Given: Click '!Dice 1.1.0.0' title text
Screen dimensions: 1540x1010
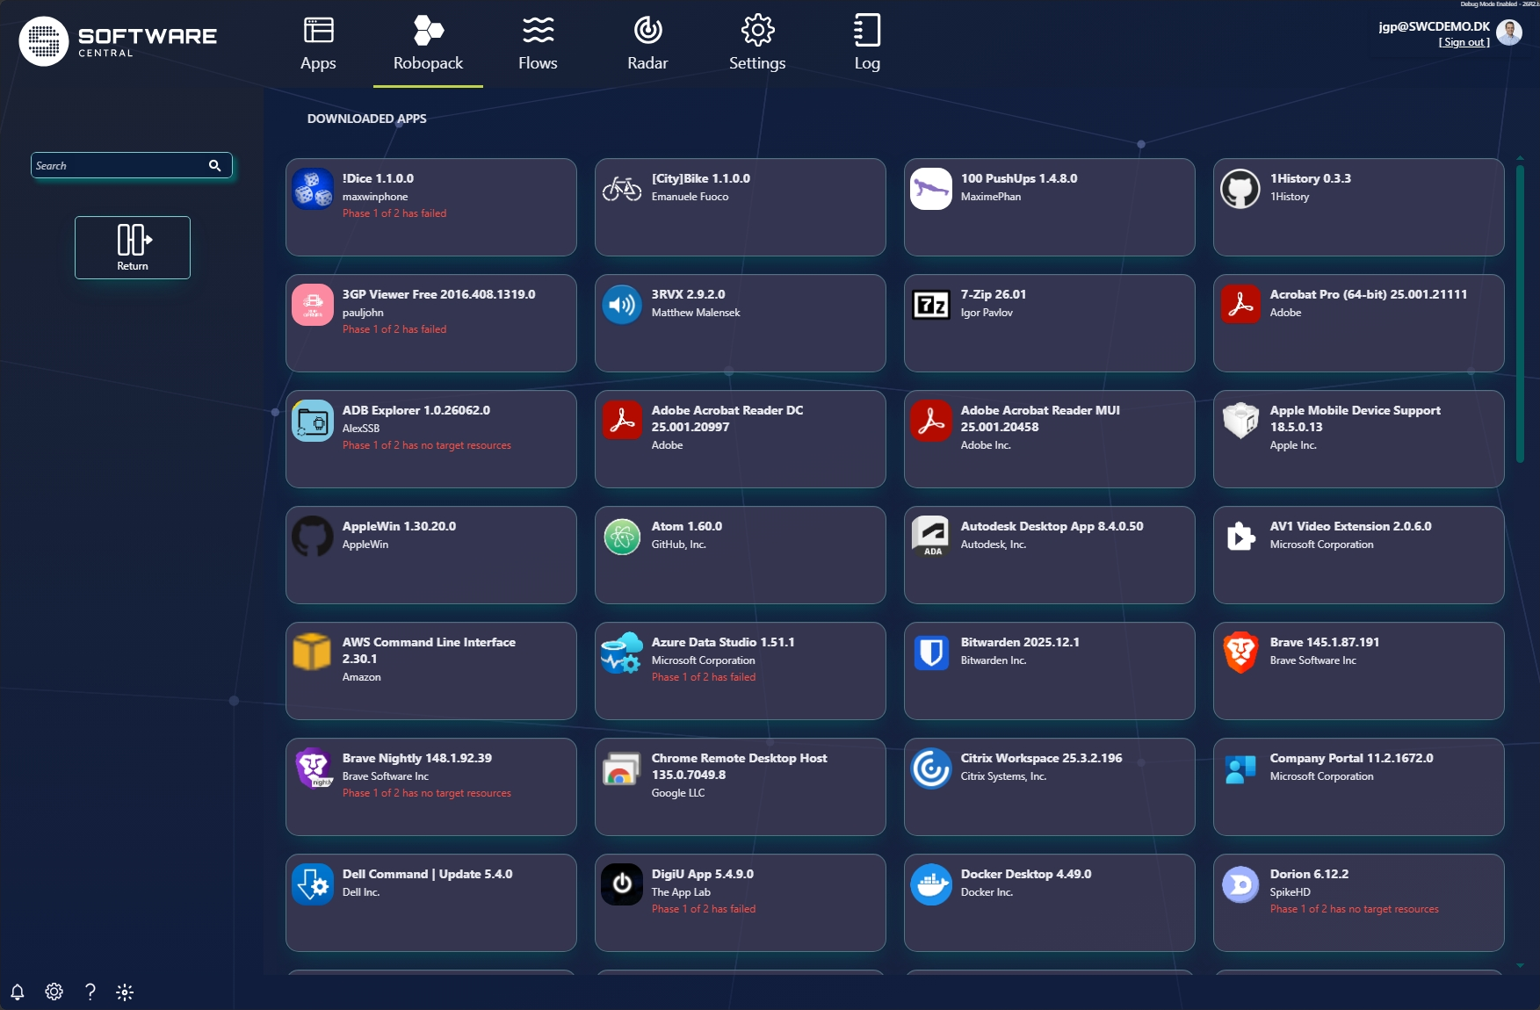Looking at the screenshot, I should [378, 178].
